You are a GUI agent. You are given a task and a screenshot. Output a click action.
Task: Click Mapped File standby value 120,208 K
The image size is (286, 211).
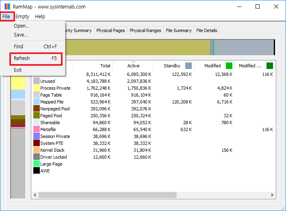[x=182, y=102]
